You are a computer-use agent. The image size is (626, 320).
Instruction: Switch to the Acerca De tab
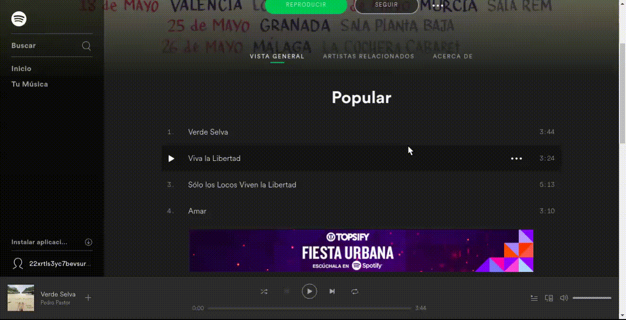pos(453,56)
